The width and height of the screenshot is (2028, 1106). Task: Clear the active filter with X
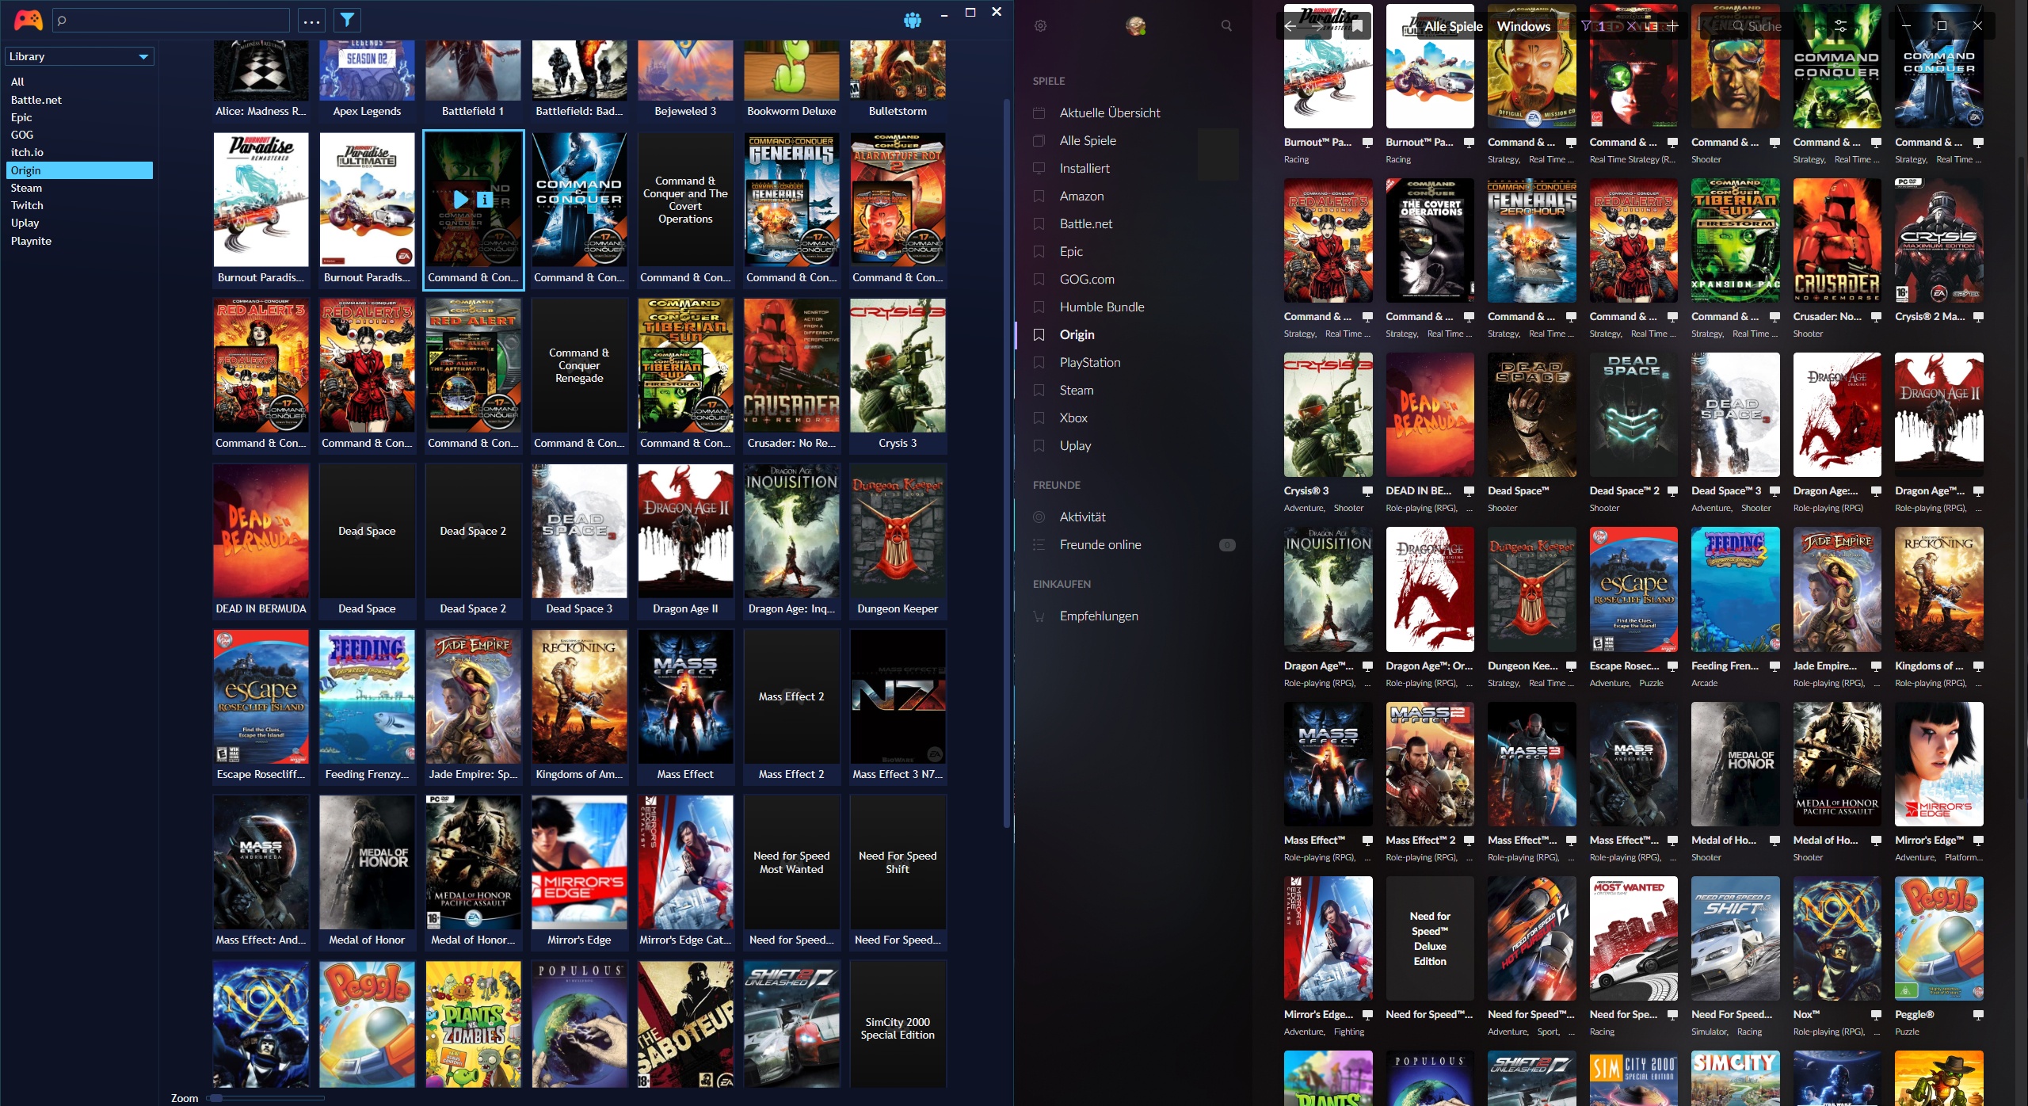pos(1630,26)
